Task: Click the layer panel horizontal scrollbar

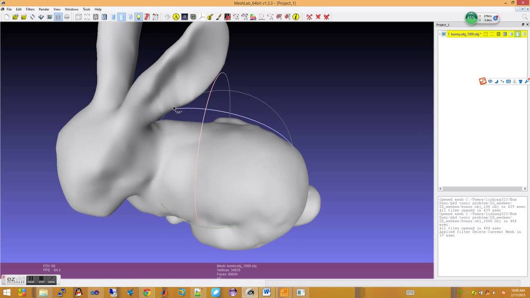Action: tap(482, 189)
